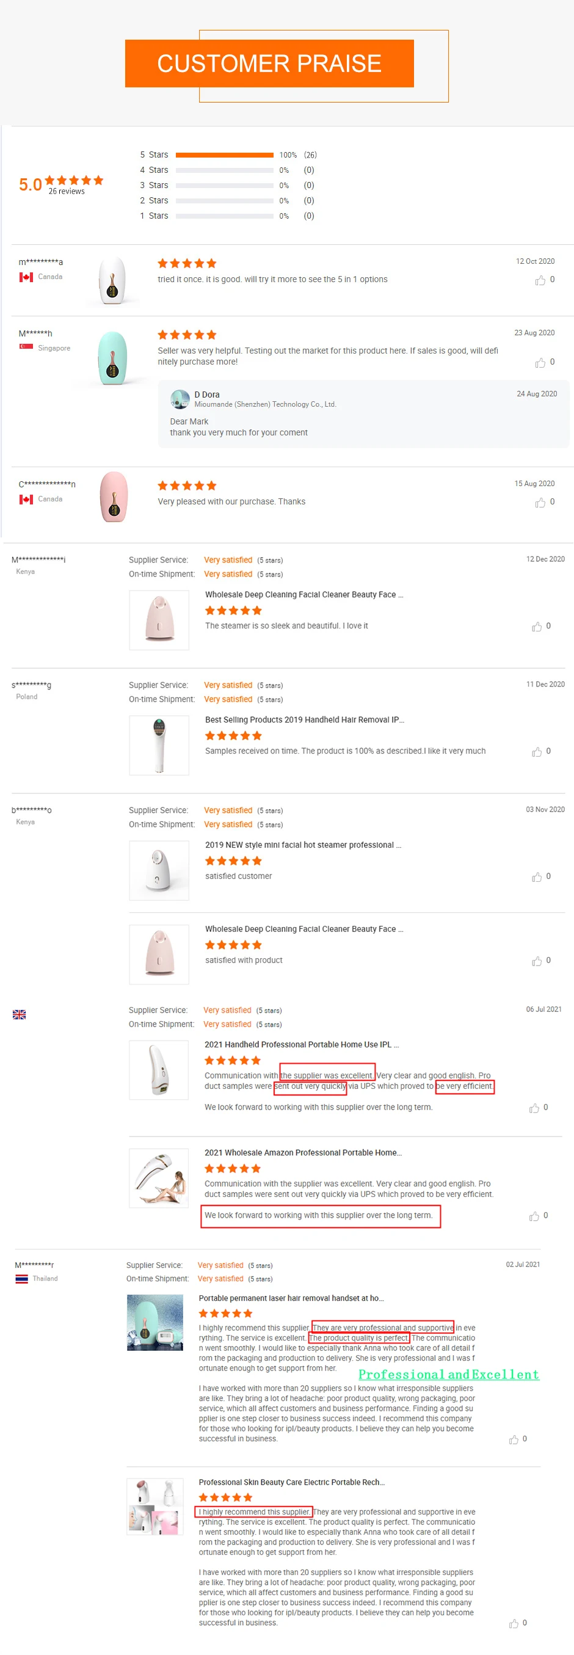Like the 'Very pleased with our purchase' review

[x=540, y=503]
